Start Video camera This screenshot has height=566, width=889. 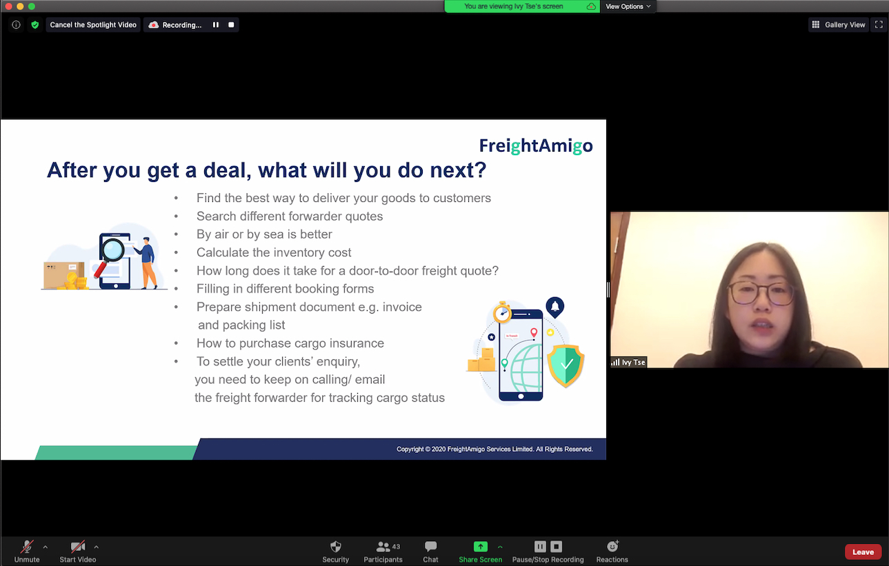tap(77, 551)
